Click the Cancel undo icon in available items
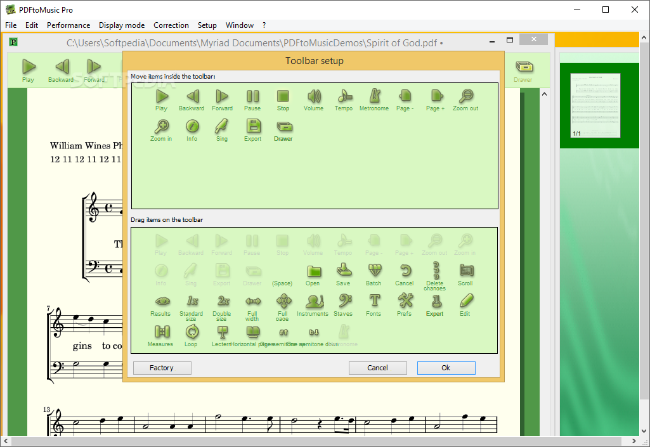Viewport: 650px width, 447px height. click(x=405, y=271)
